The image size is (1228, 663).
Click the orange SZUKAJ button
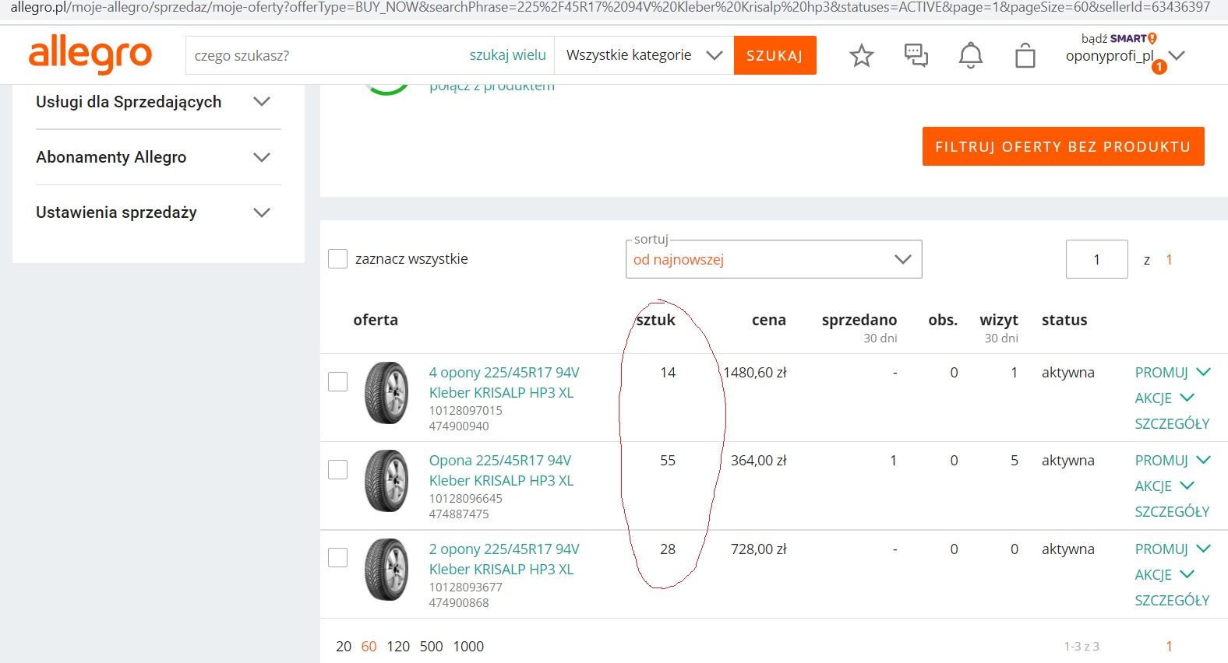click(775, 55)
